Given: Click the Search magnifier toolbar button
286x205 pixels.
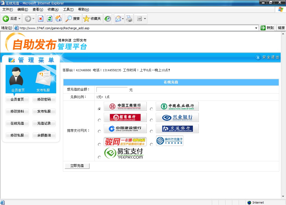Looking at the screenshot, I should click(73, 19).
